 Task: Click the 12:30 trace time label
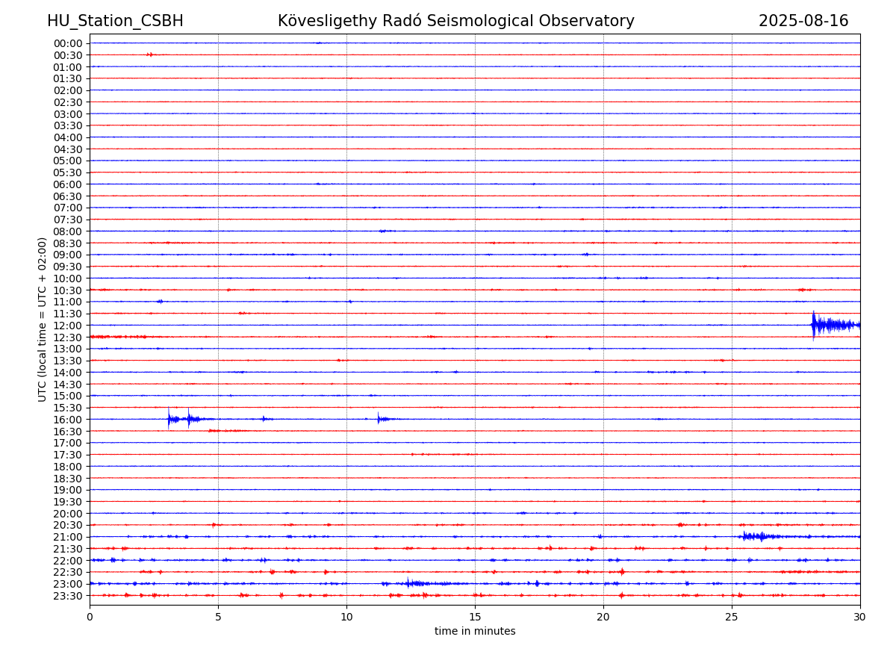(x=68, y=337)
